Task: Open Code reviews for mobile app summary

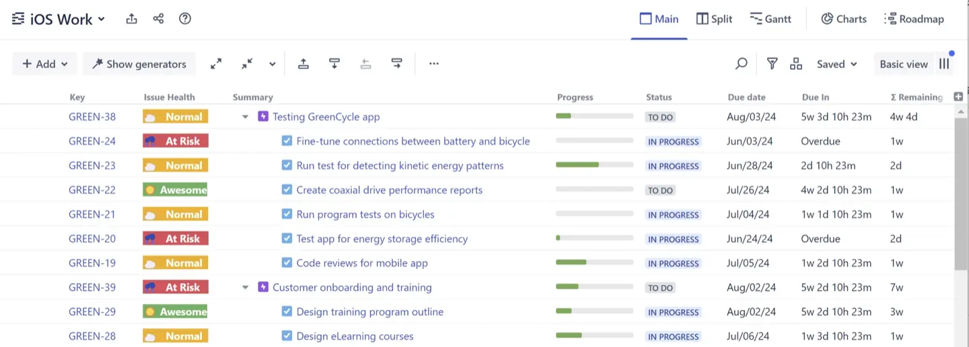Action: click(362, 263)
